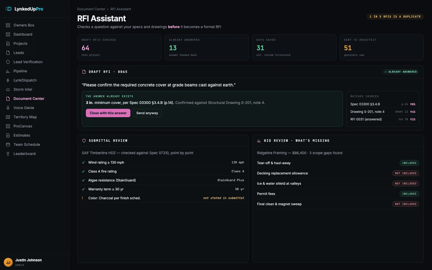This screenshot has height=270, width=432.
Task: Select matched source RFI 0031 (answered)
Action: tap(383, 119)
